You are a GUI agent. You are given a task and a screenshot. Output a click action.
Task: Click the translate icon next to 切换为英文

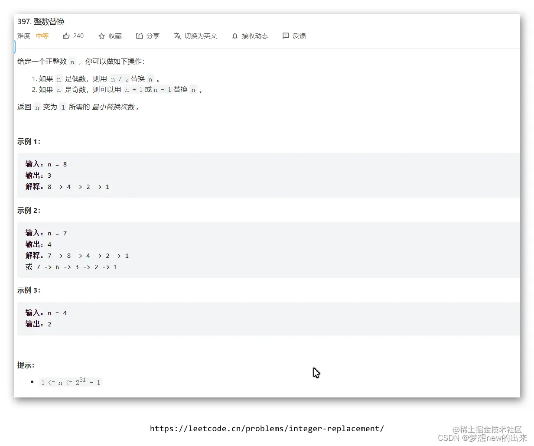coord(177,36)
